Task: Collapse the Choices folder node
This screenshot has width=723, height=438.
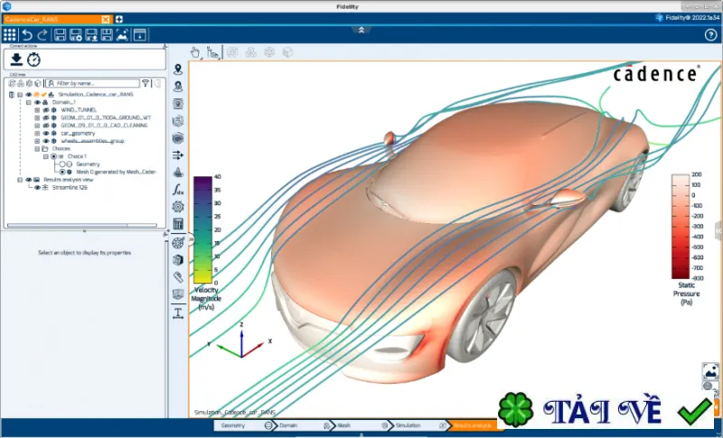Action: 37,149
